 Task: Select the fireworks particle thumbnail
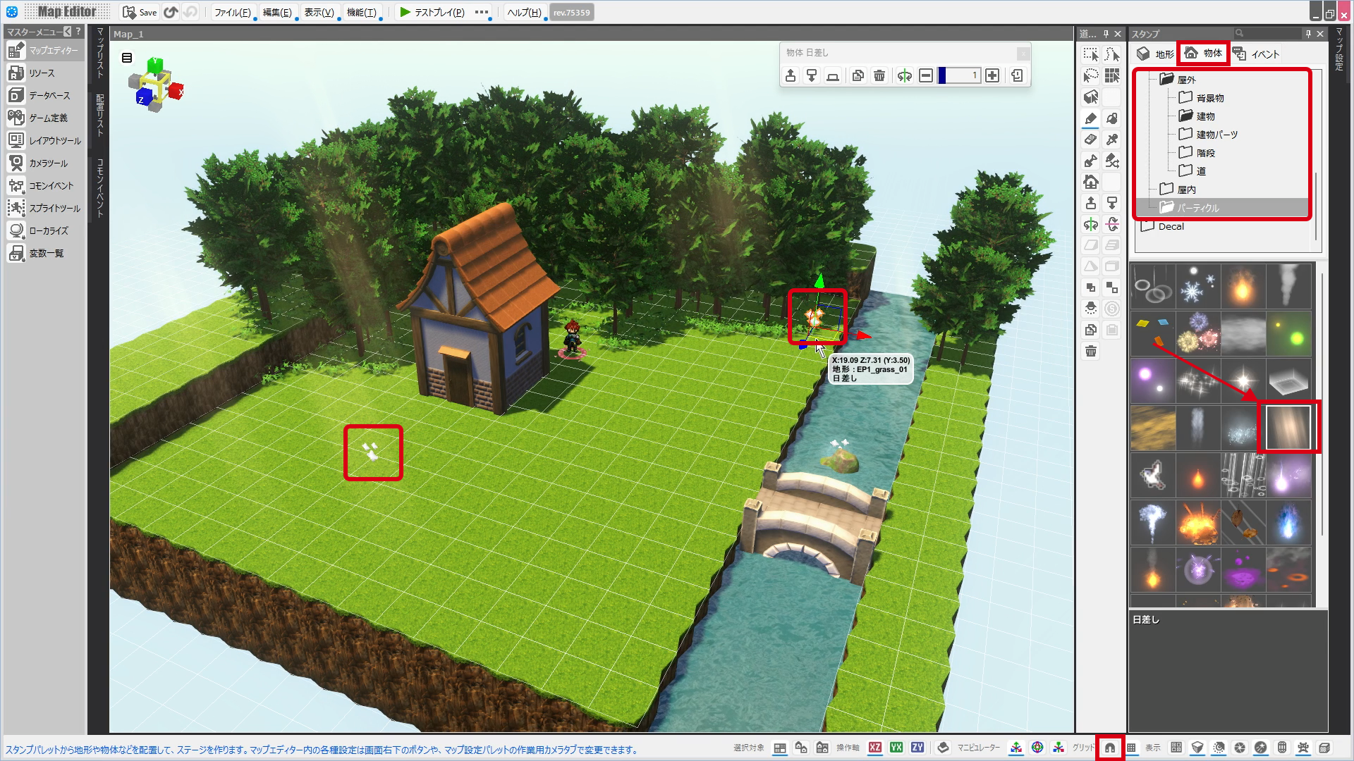tap(1197, 333)
